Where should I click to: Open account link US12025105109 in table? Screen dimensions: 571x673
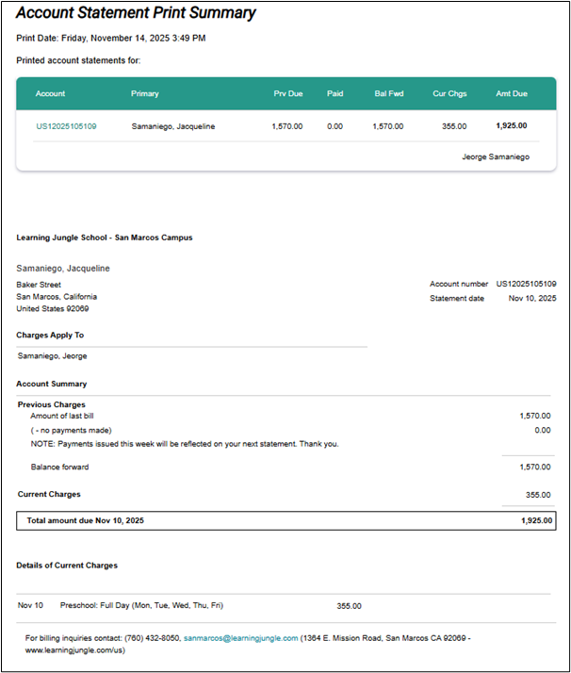66,125
